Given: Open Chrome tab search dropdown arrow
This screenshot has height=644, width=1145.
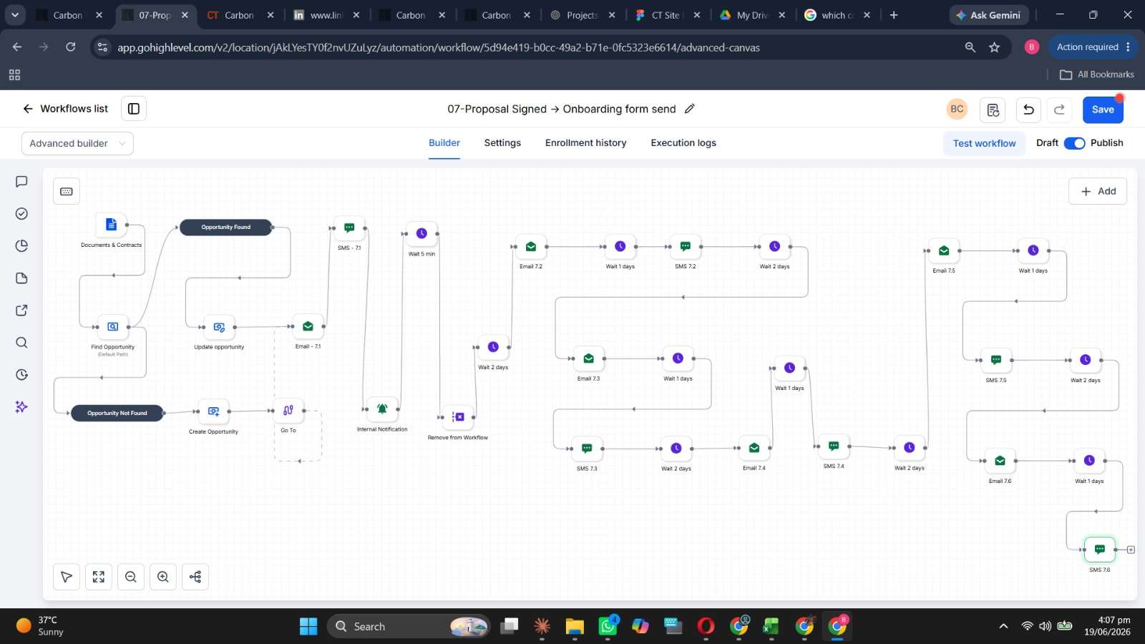Looking at the screenshot, I should point(15,15).
